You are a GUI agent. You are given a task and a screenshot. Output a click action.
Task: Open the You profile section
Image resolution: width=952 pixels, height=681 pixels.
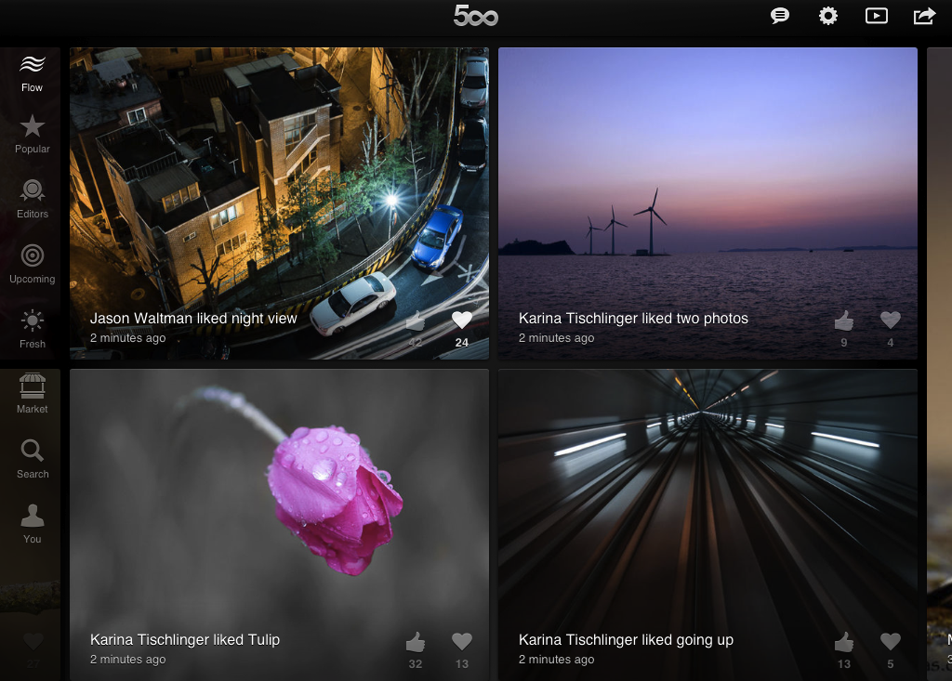[x=33, y=524]
